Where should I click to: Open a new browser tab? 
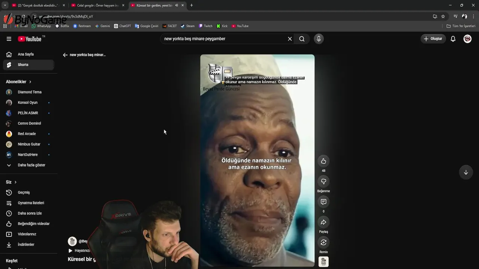tap(192, 5)
